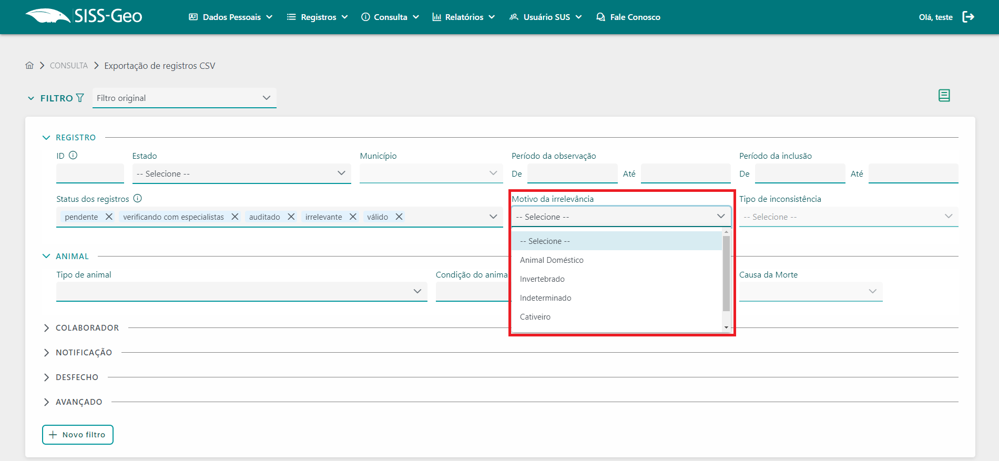The image size is (999, 461).
Task: Remove the 'irrelevante' status tag
Action: pyautogui.click(x=353, y=217)
